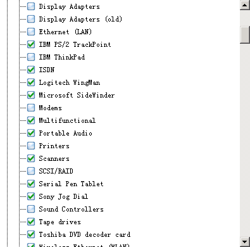The image size is (250, 247).
Task: Uncheck the Tape drives checkbox
Action: 31,222
